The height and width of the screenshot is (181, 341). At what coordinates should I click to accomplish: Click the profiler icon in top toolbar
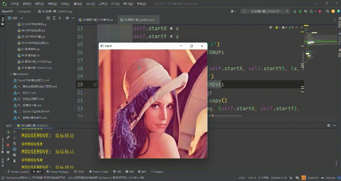pyautogui.click(x=311, y=11)
